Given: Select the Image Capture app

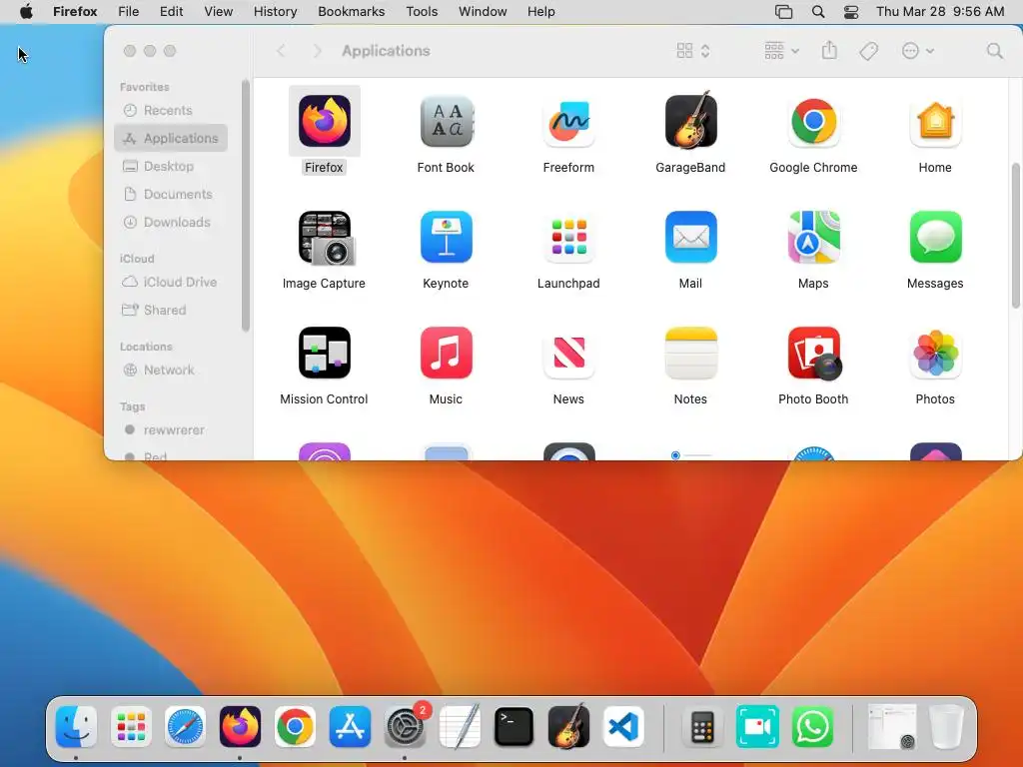Looking at the screenshot, I should tap(326, 238).
